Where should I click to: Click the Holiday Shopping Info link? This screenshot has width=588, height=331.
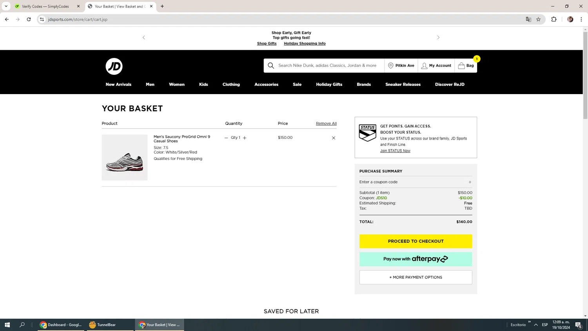point(305,44)
